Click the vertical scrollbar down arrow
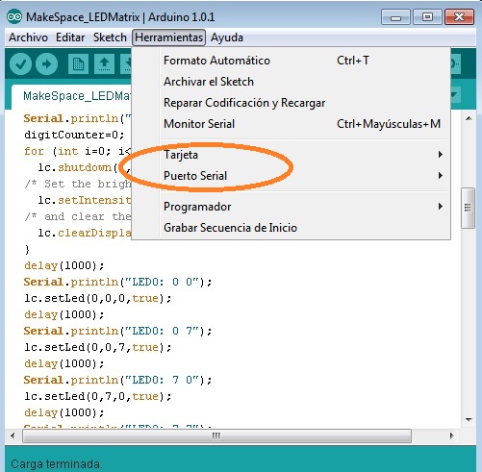This screenshot has height=472, width=482. click(x=469, y=419)
